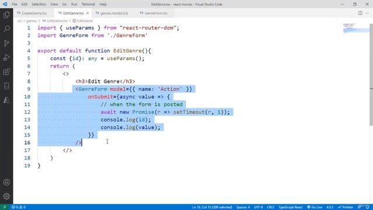Open the Run menu
The image size is (373, 210).
(74, 4)
